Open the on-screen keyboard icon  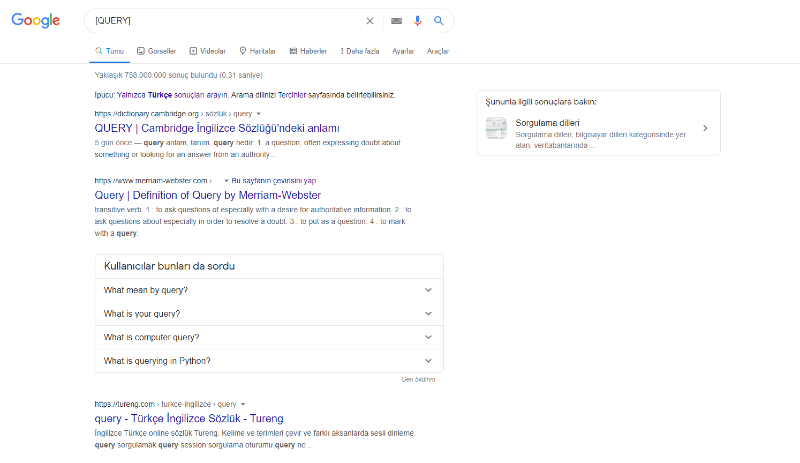pyautogui.click(x=396, y=21)
